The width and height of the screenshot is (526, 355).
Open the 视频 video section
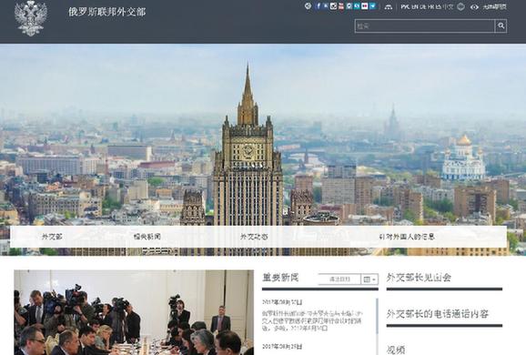[396, 350]
